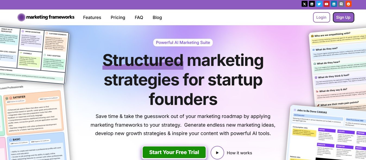This screenshot has width=366, height=160.
Task: Click the Login button
Action: point(321,17)
